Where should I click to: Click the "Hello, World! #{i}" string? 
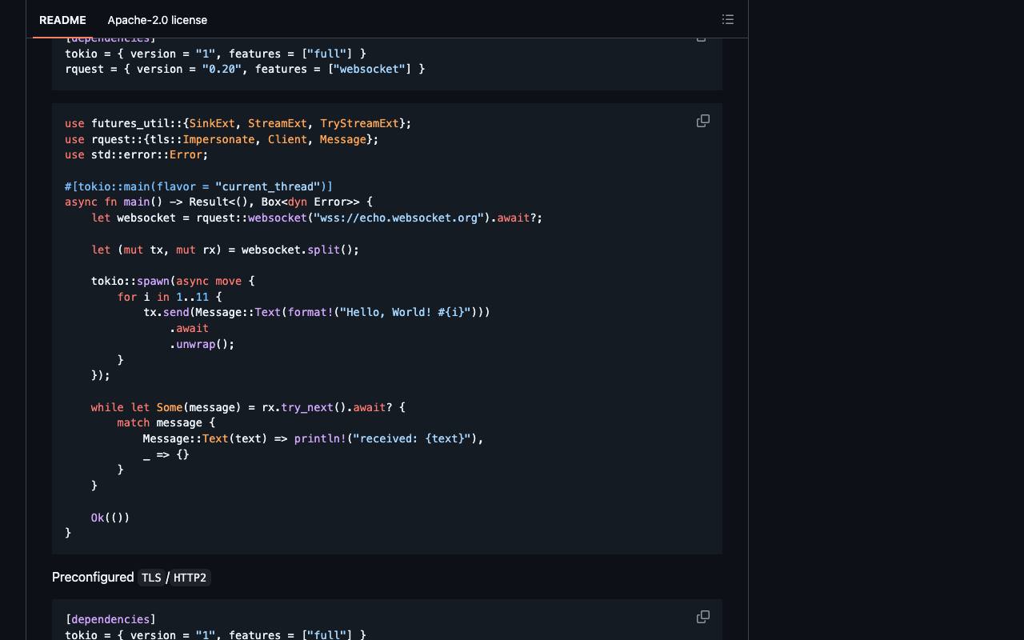pyautogui.click(x=406, y=312)
